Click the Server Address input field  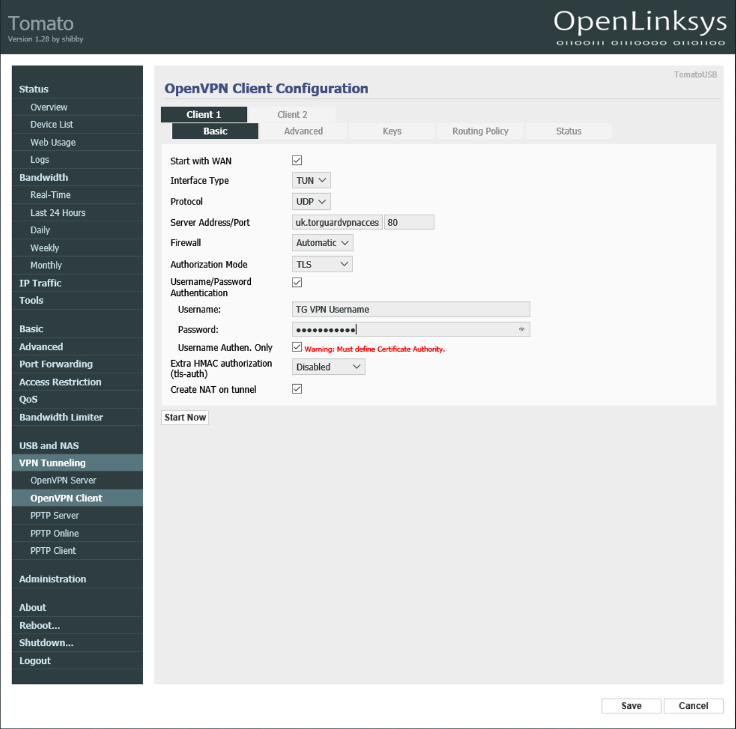337,222
